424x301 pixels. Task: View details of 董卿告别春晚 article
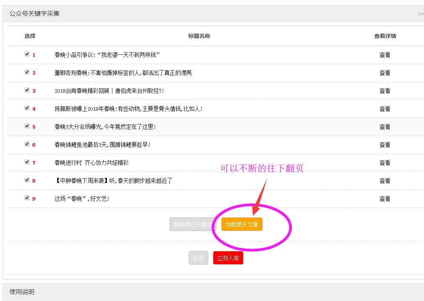[x=385, y=73]
